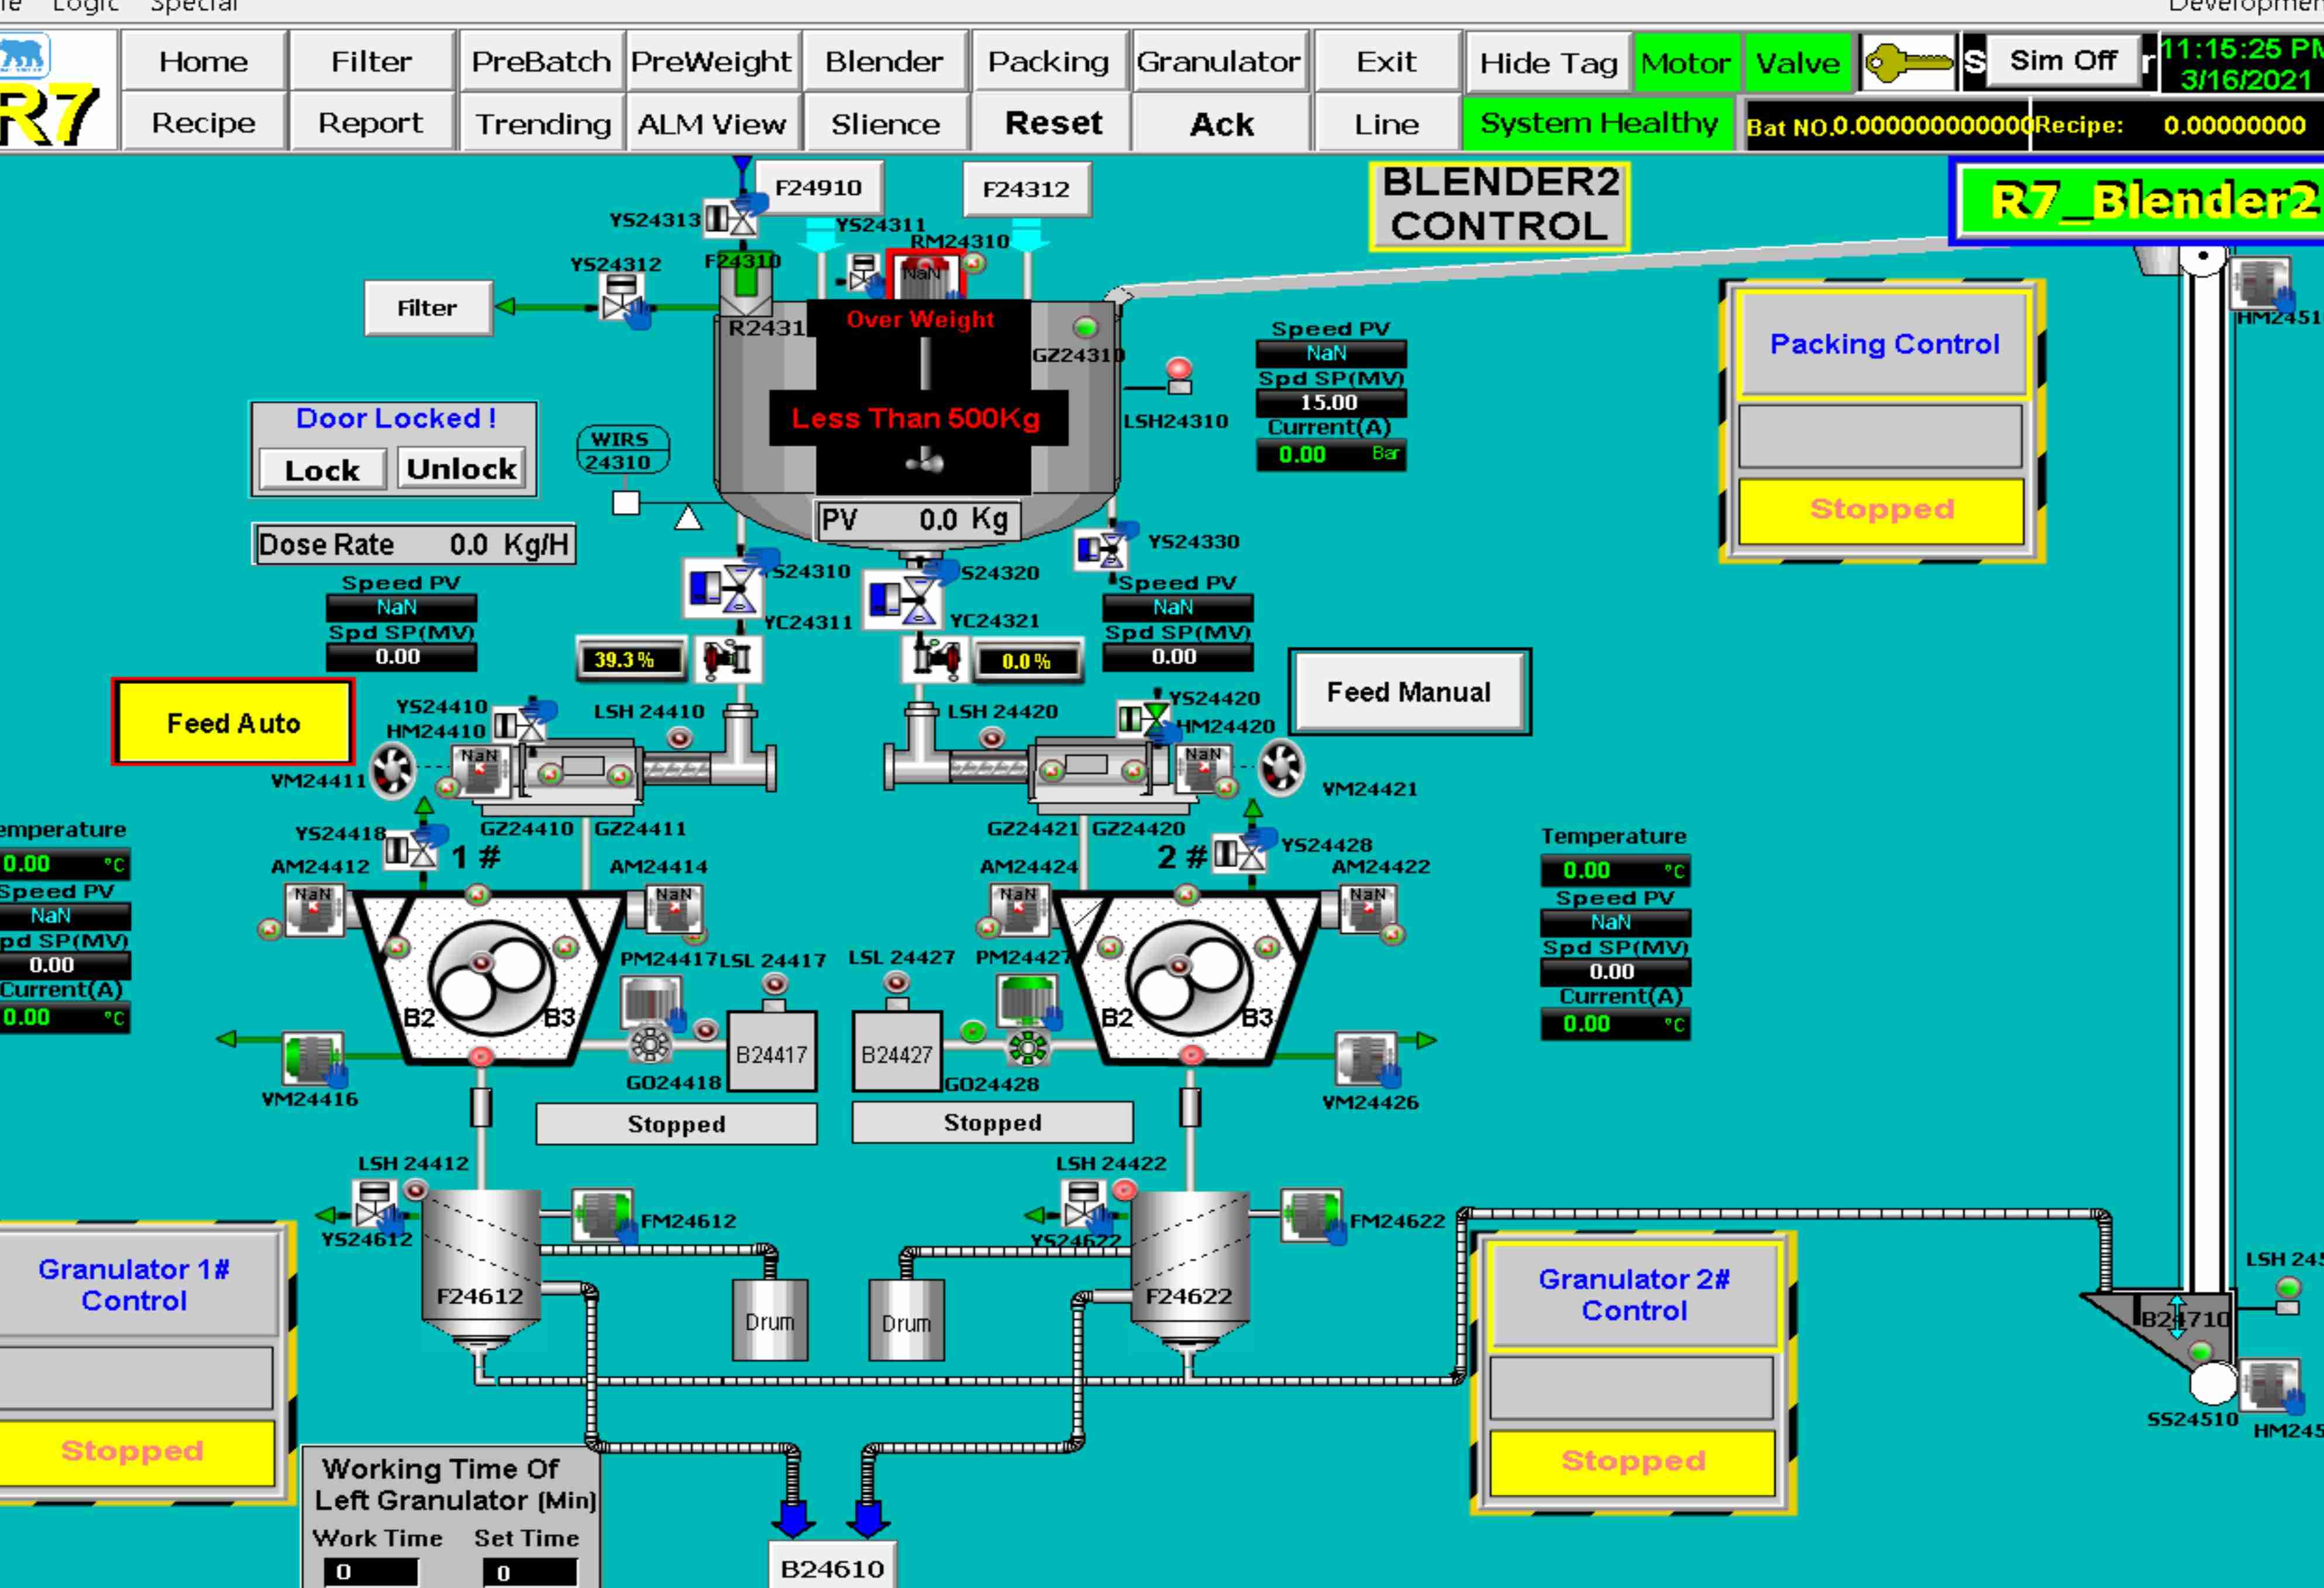
Task: Click the Exit button
Action: (1386, 61)
